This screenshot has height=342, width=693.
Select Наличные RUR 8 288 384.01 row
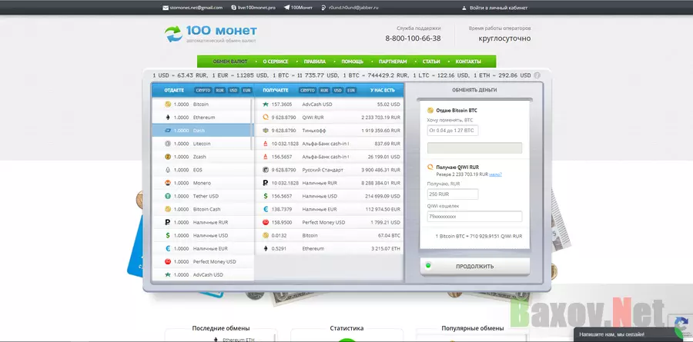click(x=330, y=183)
